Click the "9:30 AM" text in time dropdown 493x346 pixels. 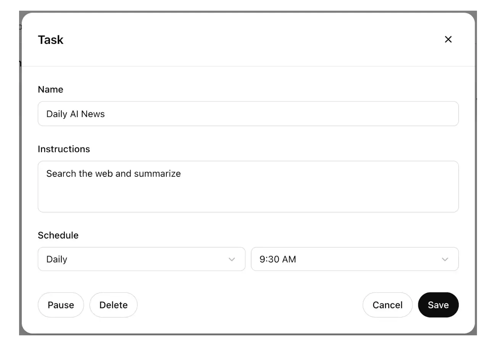[277, 259]
